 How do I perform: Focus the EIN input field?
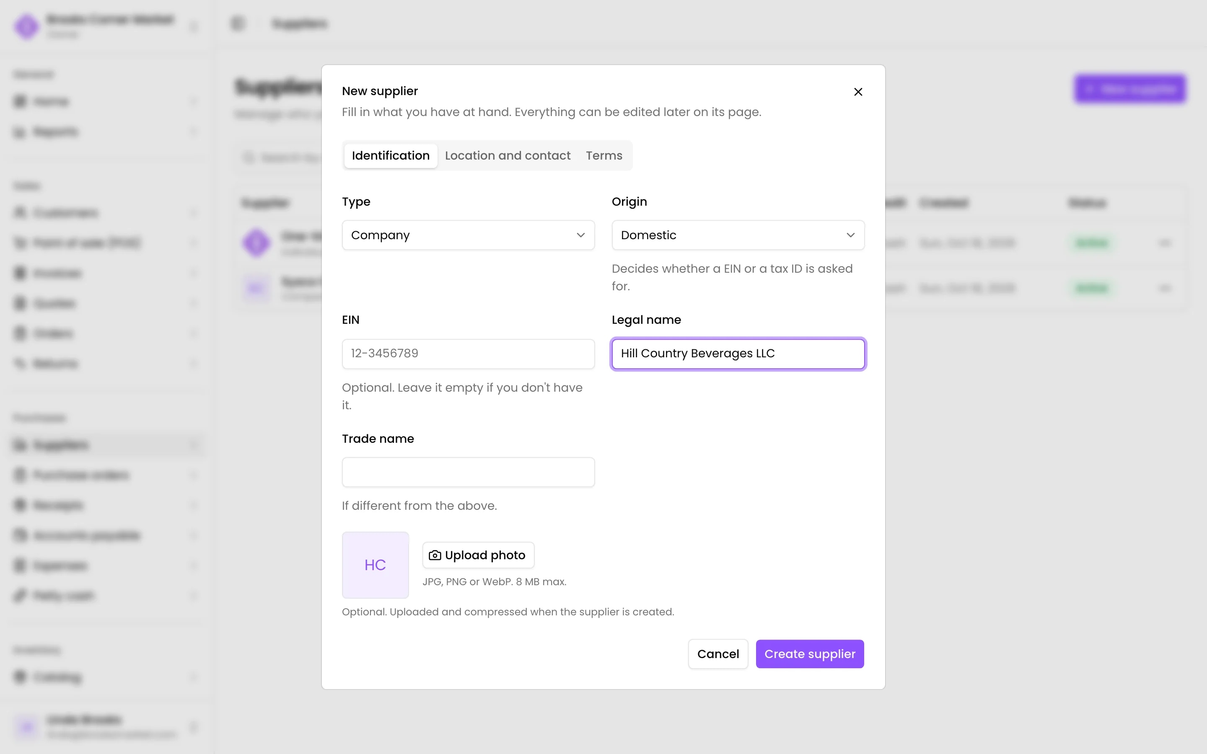click(x=468, y=354)
